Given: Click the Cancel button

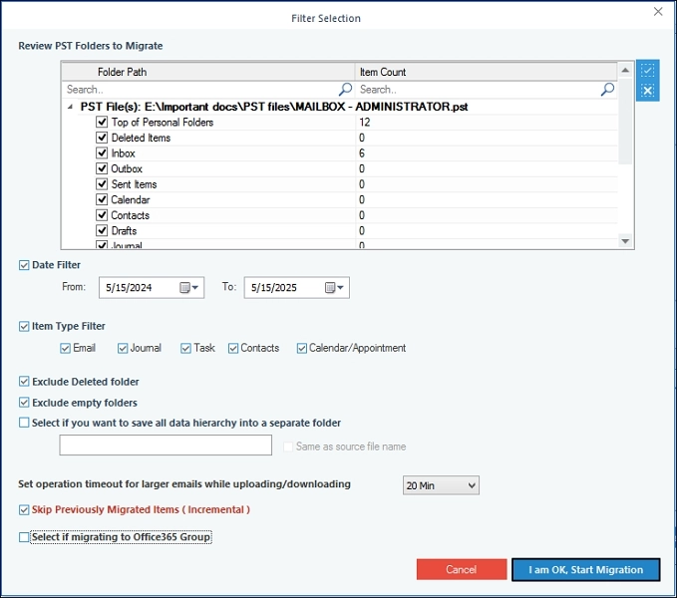Looking at the screenshot, I should pos(461,570).
